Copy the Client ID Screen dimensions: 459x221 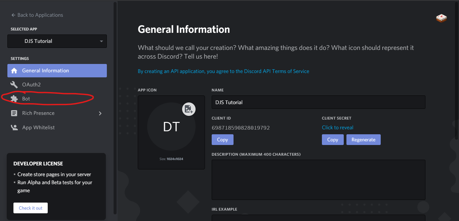(222, 140)
